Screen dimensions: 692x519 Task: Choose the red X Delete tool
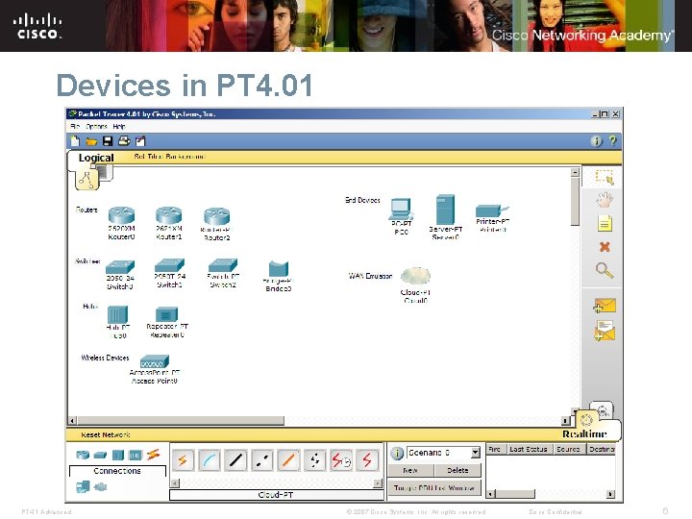(605, 247)
